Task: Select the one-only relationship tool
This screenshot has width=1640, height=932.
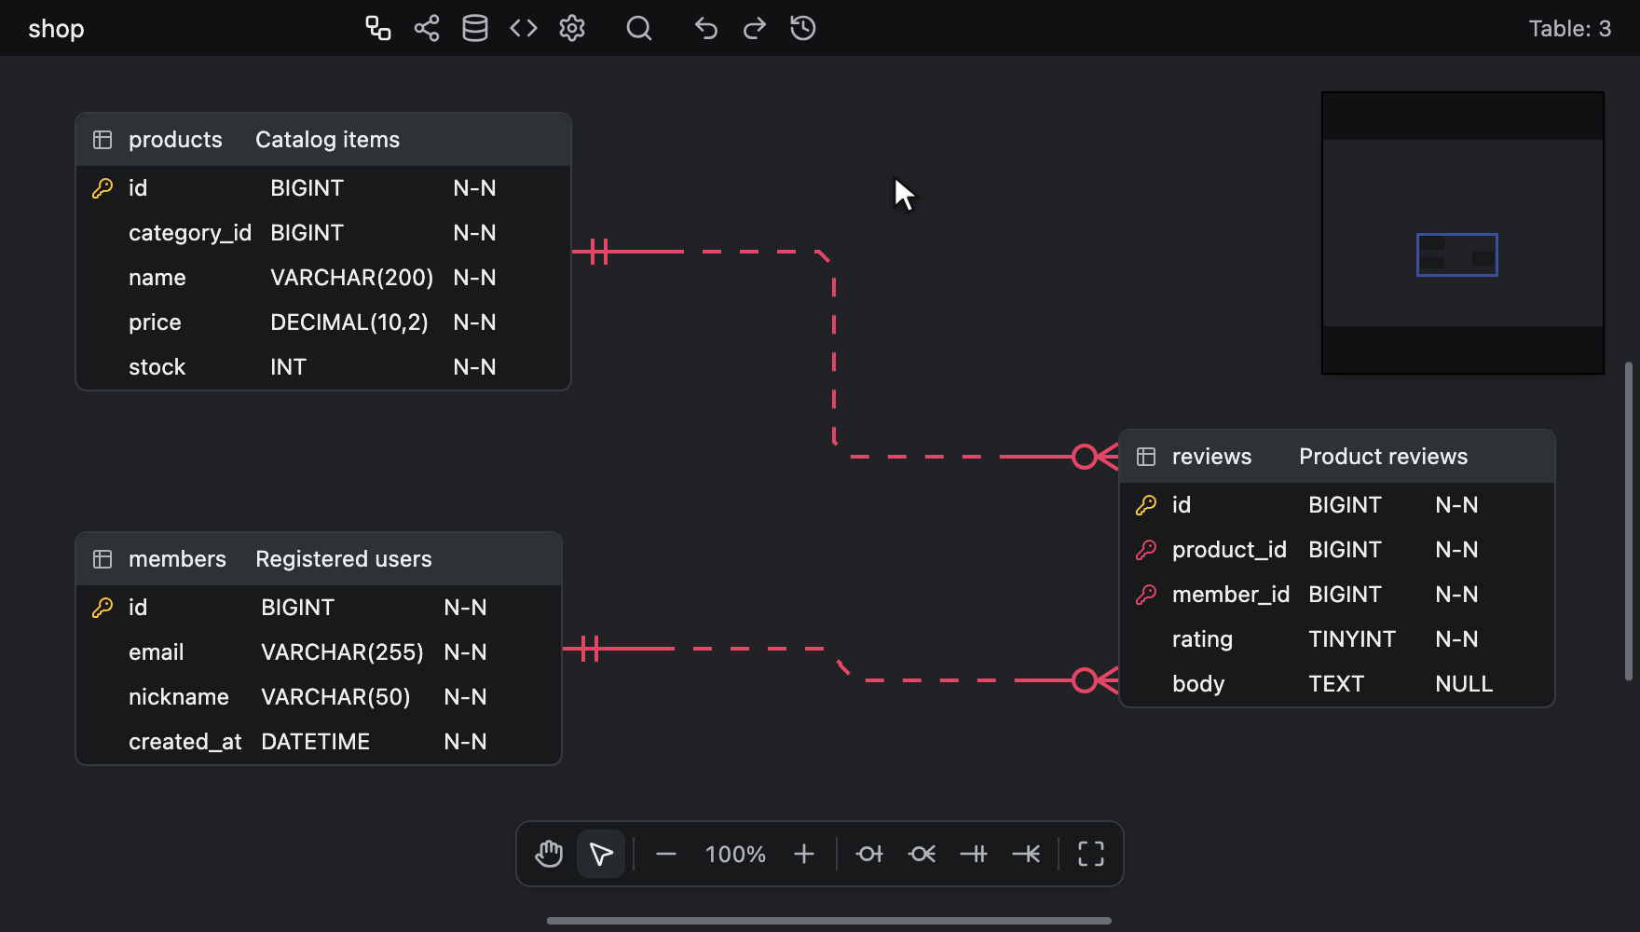Action: (x=974, y=854)
